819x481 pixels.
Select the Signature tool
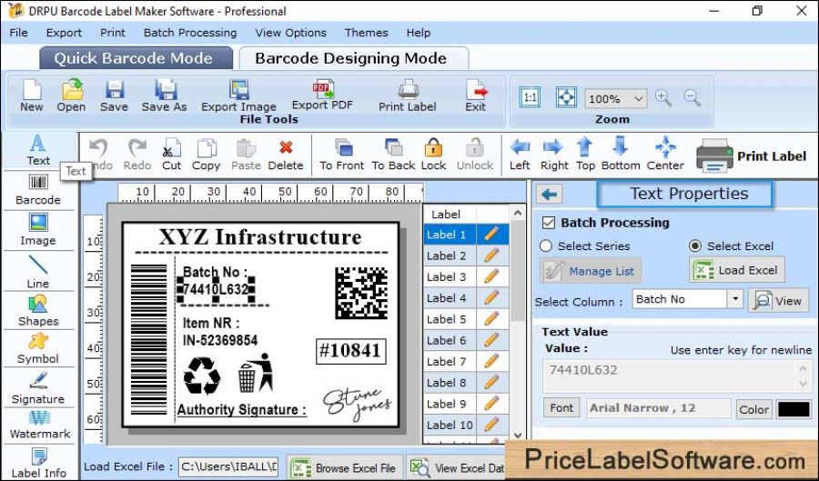(38, 388)
